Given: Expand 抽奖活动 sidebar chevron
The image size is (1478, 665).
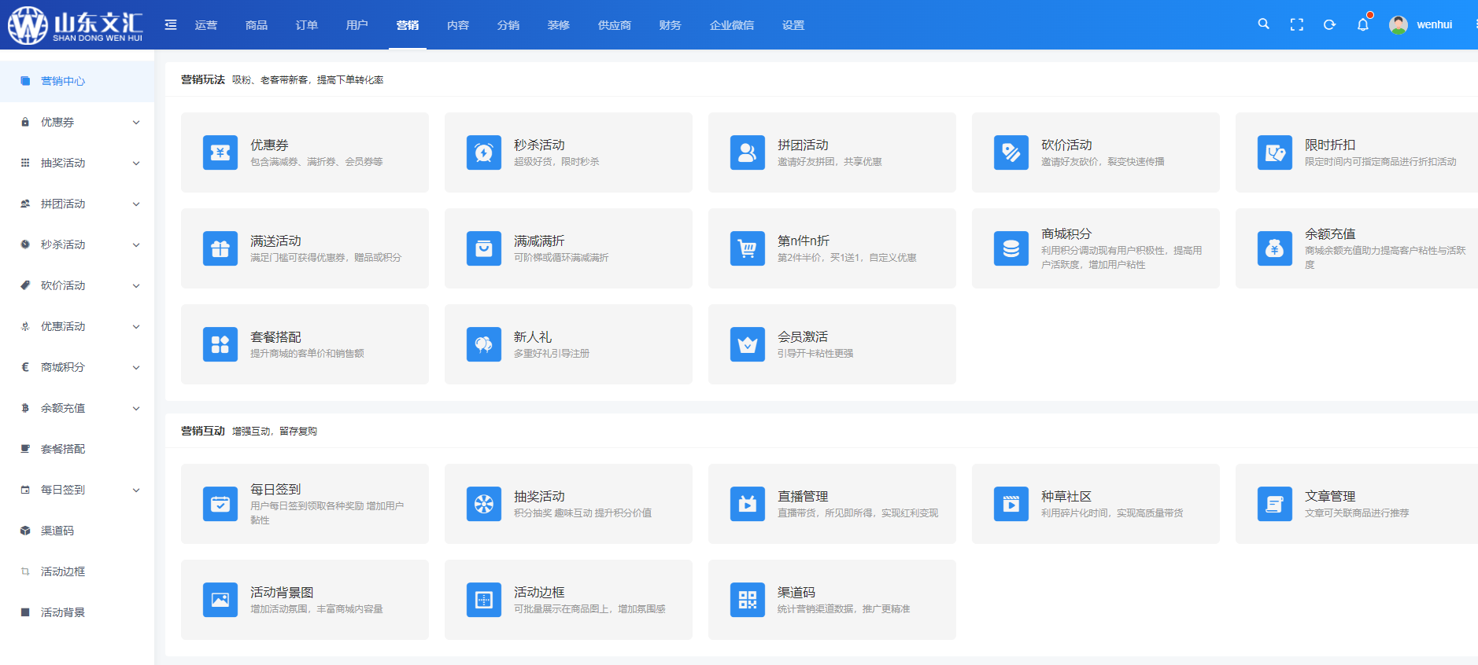Looking at the screenshot, I should tap(136, 163).
